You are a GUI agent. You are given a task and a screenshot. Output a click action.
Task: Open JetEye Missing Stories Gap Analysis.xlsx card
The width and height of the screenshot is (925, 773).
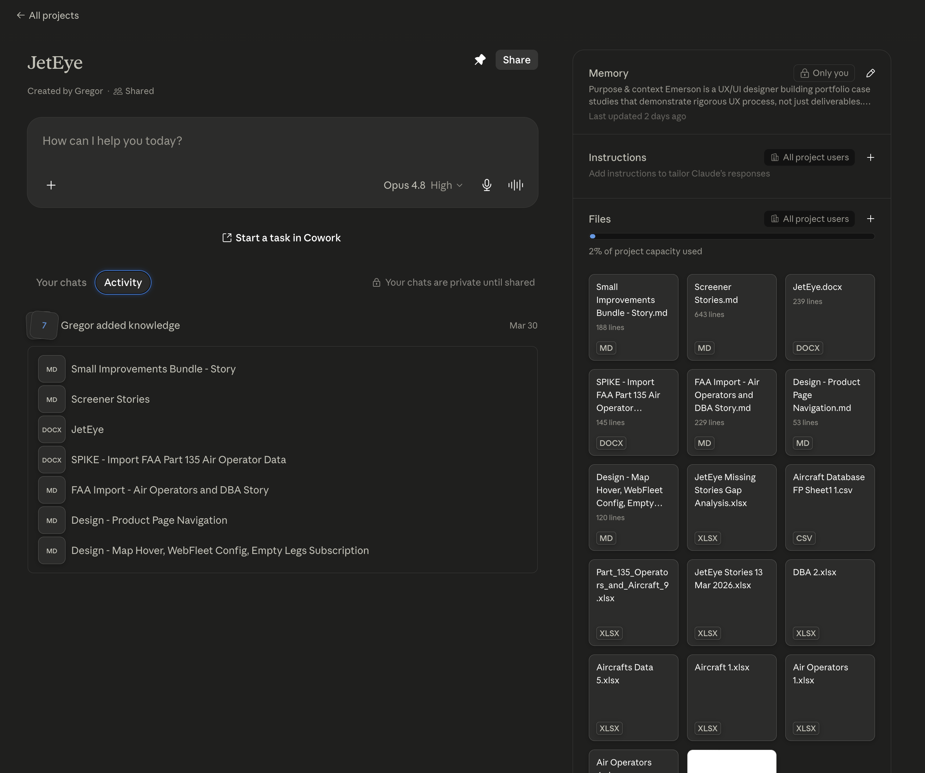point(732,508)
